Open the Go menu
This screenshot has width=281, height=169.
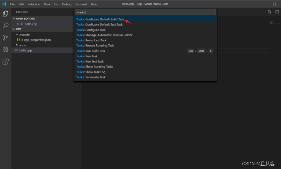(x=56, y=4)
